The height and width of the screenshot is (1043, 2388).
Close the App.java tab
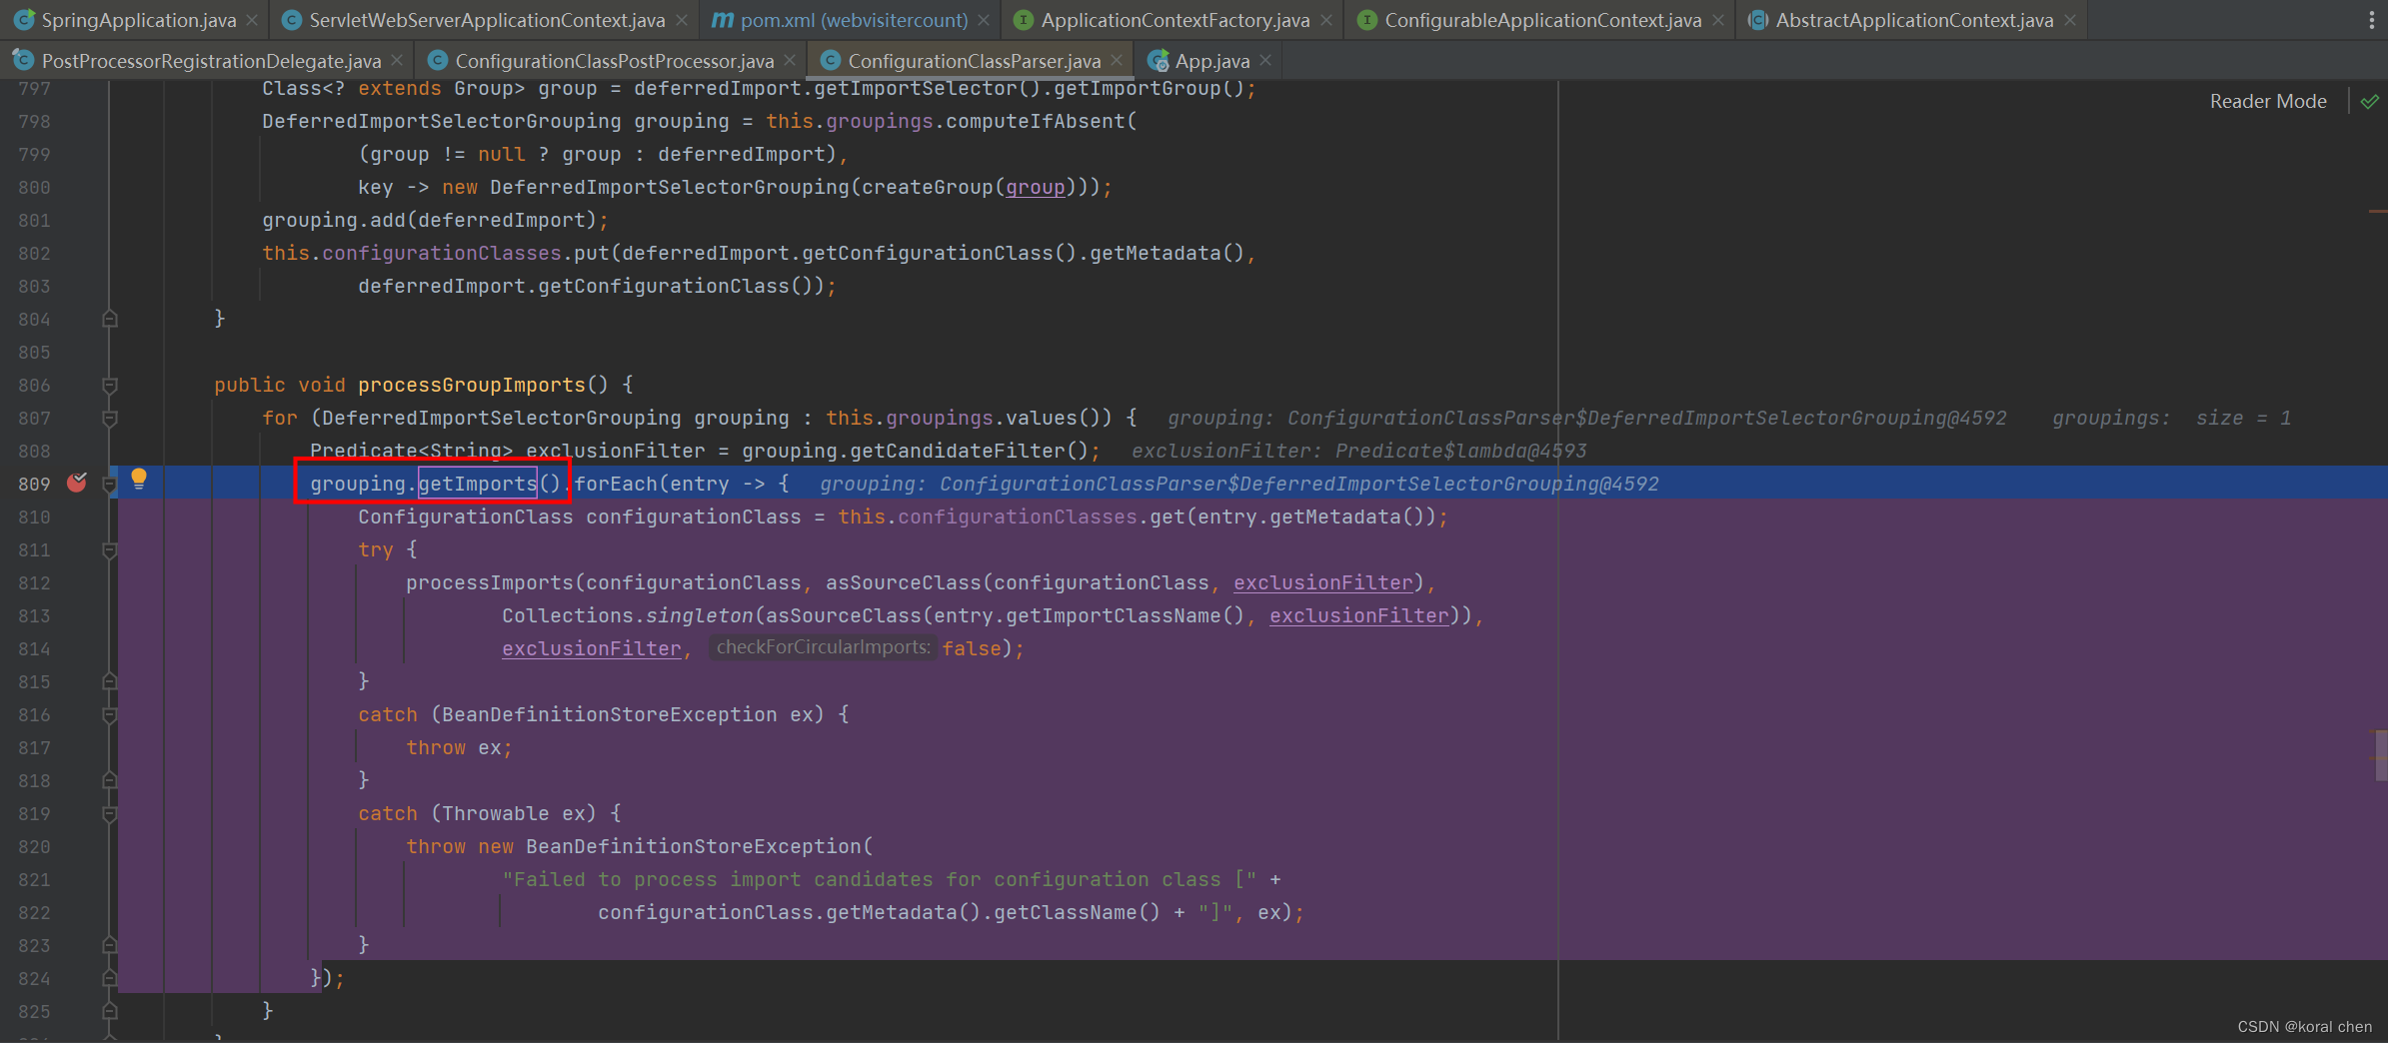click(x=1266, y=61)
